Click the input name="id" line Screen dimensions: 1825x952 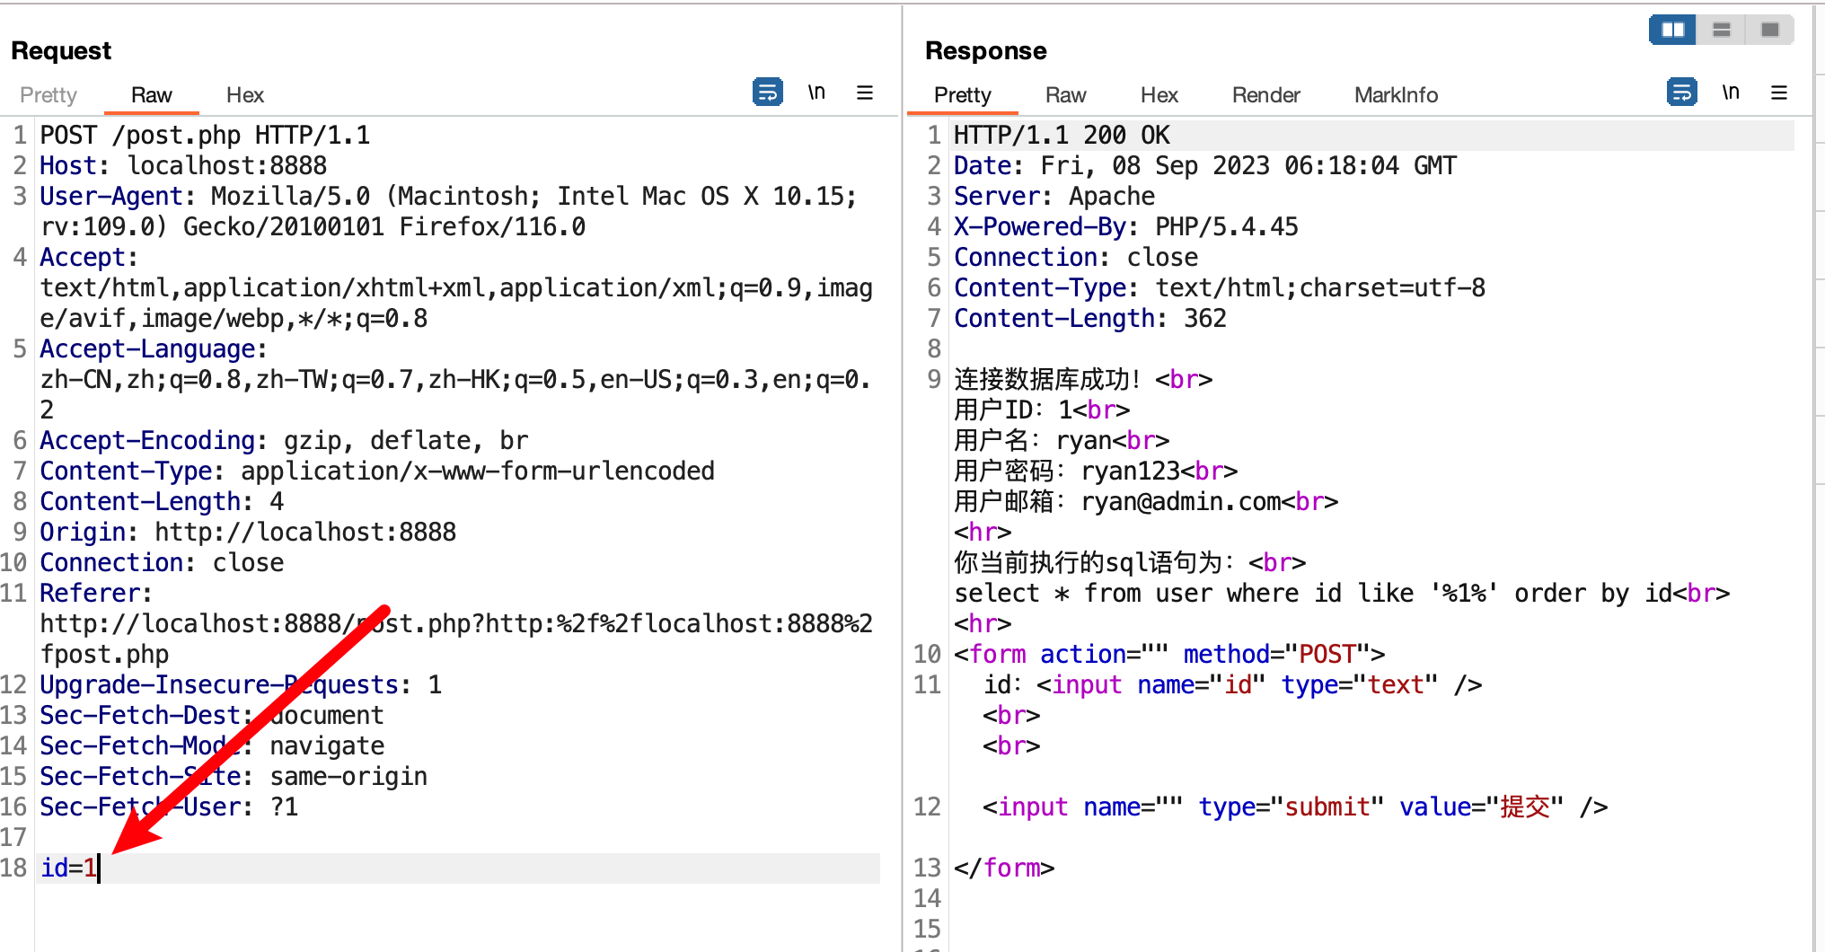(x=1232, y=684)
